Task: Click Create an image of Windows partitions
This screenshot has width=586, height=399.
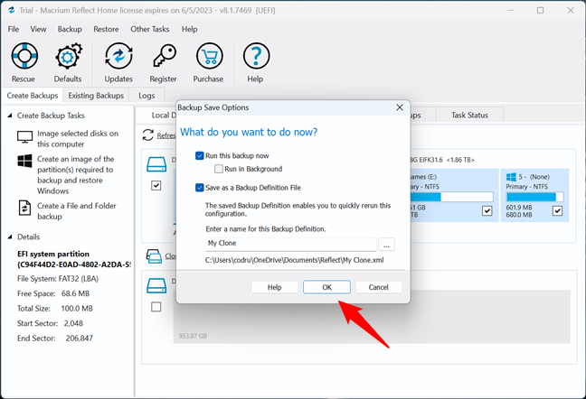Action: coord(75,175)
